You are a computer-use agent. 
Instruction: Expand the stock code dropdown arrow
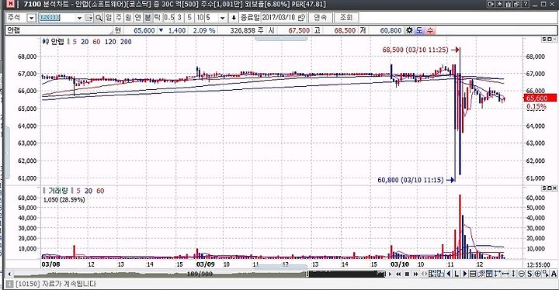pyautogui.click(x=79, y=18)
